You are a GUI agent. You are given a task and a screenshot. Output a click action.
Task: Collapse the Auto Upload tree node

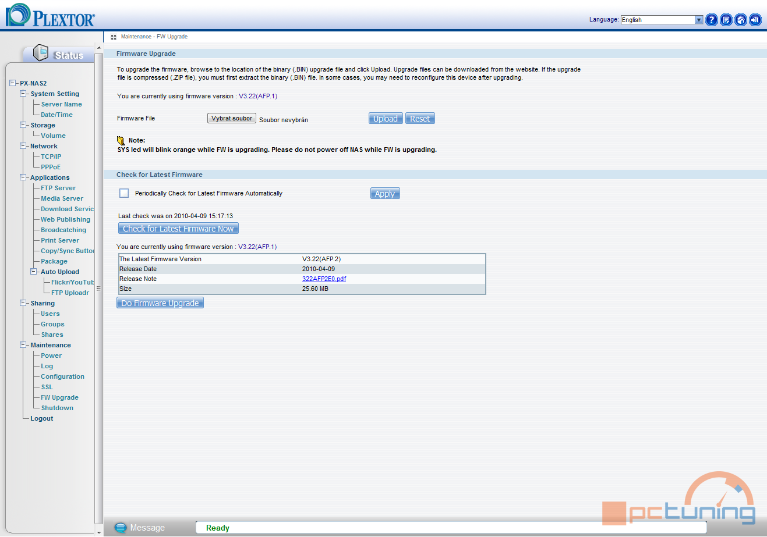34,272
